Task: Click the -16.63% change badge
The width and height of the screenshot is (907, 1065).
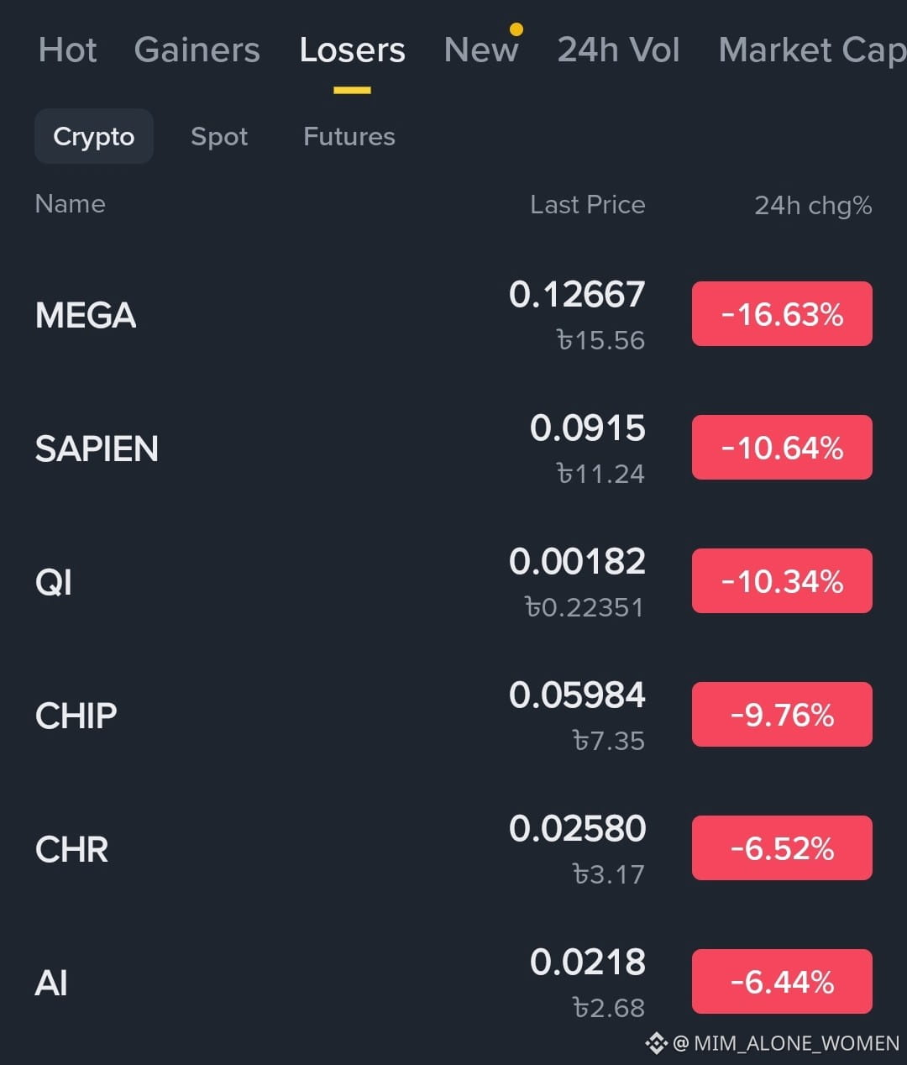Action: coord(782,314)
